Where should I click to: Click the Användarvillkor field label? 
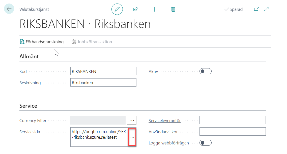pyautogui.click(x=163, y=132)
